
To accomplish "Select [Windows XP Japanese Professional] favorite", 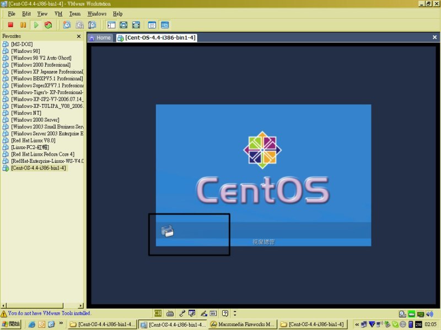I will click(43, 71).
